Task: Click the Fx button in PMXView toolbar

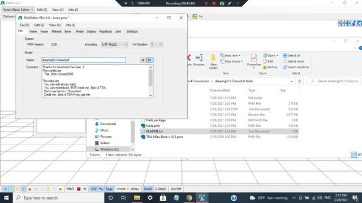Action: click(201, 16)
